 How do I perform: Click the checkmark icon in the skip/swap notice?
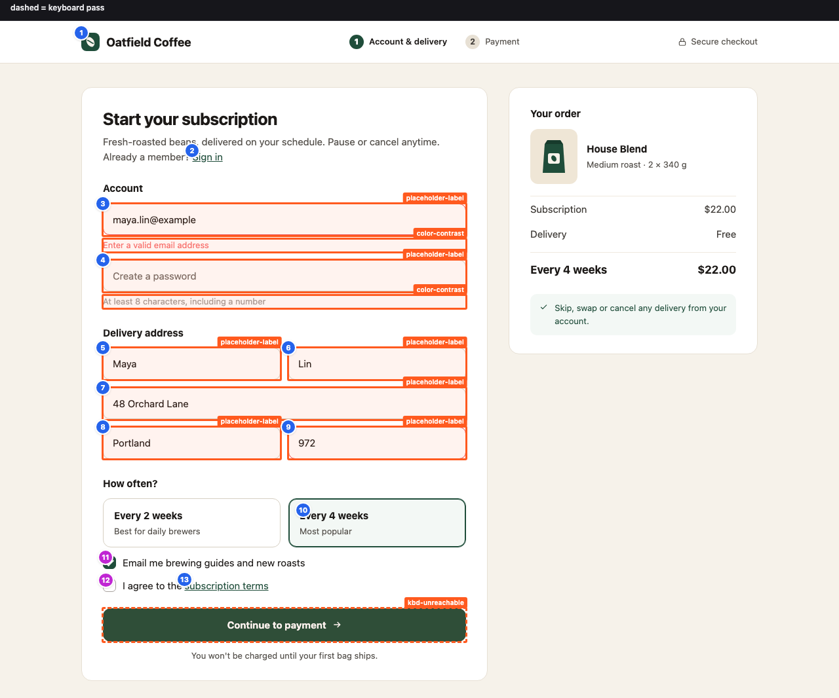(544, 307)
